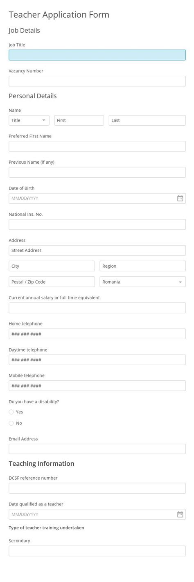
Task: Focus the Job Title field
Action: pyautogui.click(x=97, y=55)
